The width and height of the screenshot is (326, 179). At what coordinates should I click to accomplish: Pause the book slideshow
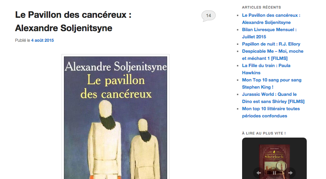click(x=274, y=173)
